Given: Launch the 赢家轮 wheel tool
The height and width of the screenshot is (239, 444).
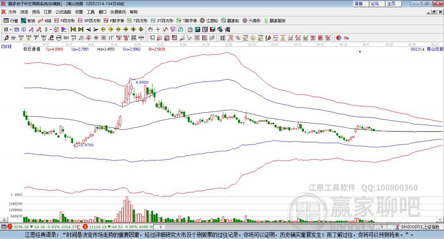Looking at the screenshot, I should click(x=230, y=21).
